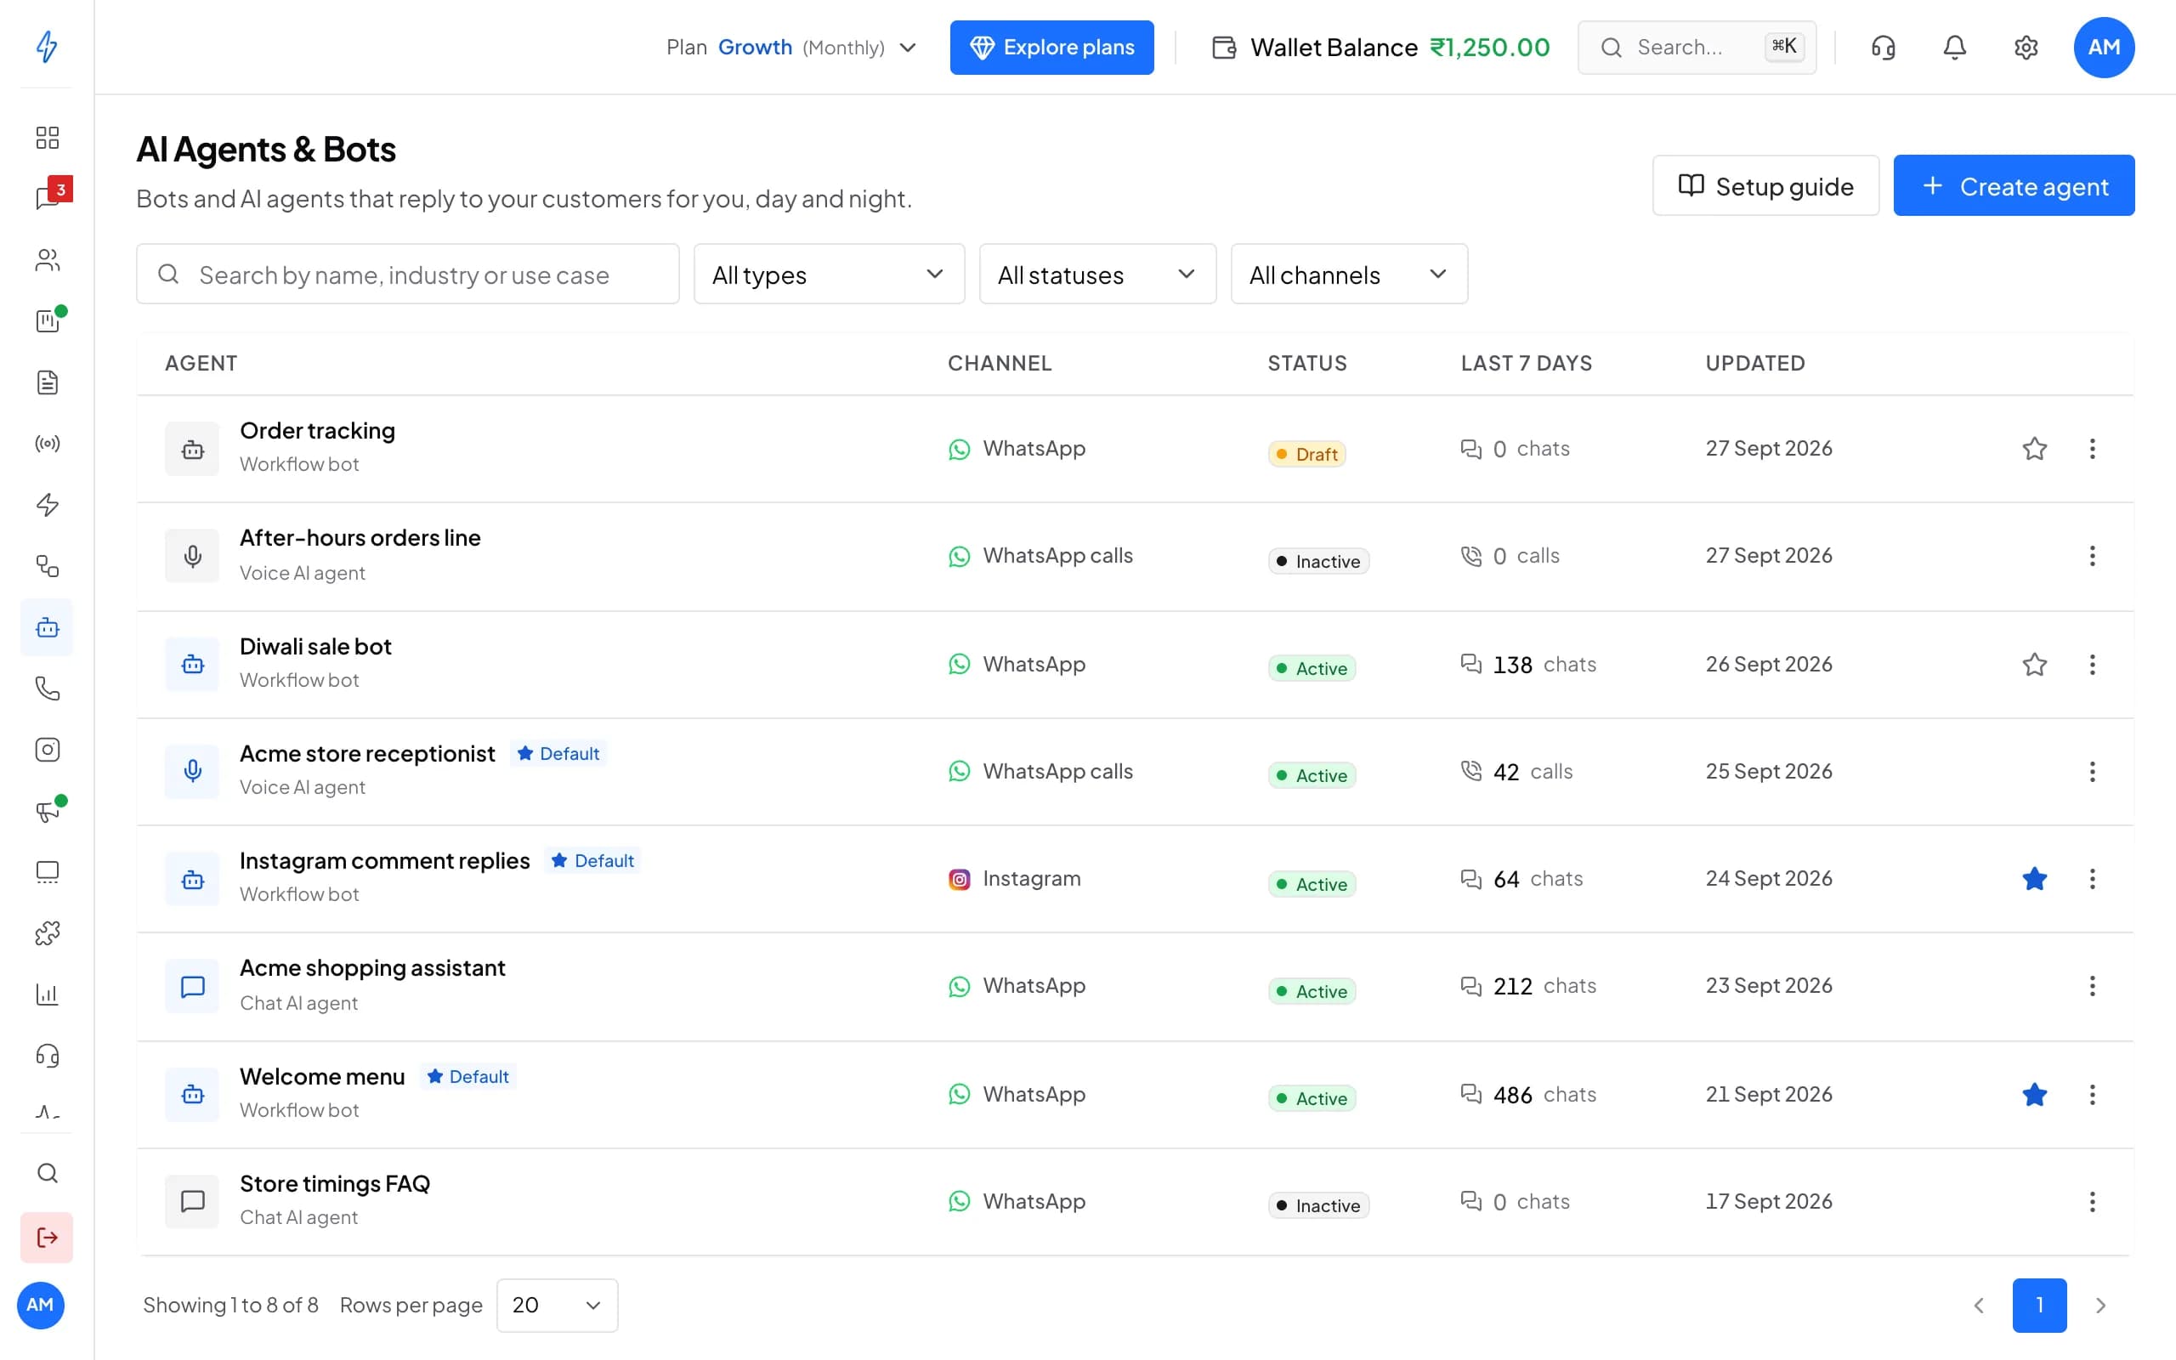
Task: Open the contacts icon in sidebar
Action: point(47,260)
